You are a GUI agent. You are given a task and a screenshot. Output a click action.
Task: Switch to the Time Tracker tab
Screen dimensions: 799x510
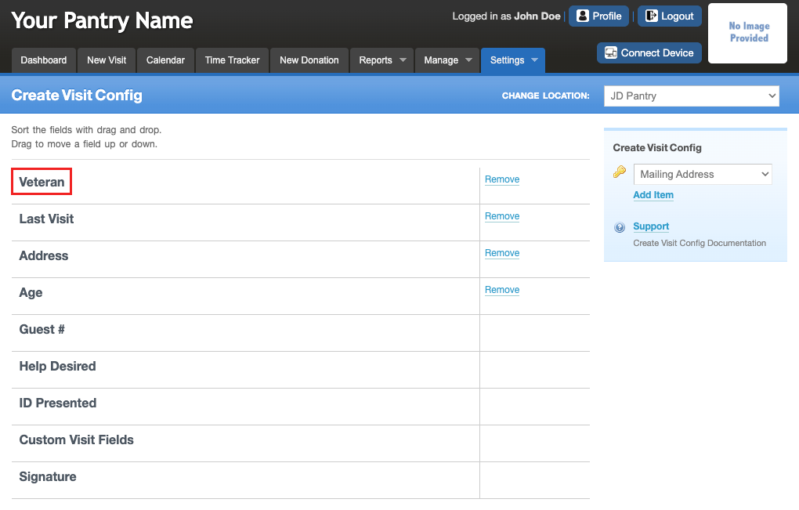233,60
